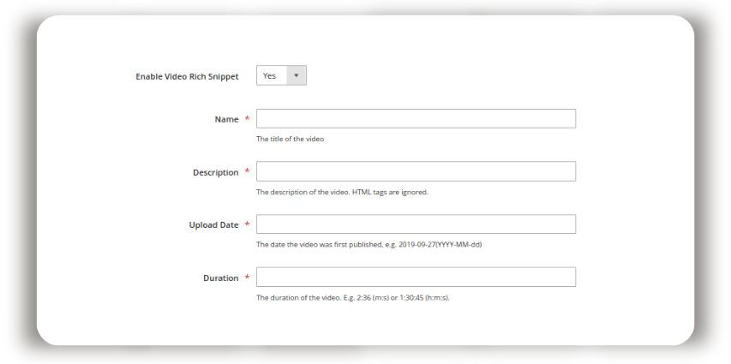Click the 'Enable Video Rich Snippet' label
Viewport: 731px width, 364px height.
coord(187,76)
